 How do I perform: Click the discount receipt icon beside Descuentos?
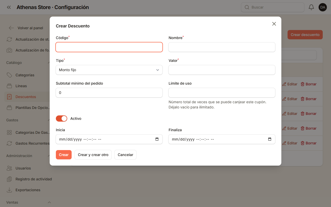click(x=9, y=97)
